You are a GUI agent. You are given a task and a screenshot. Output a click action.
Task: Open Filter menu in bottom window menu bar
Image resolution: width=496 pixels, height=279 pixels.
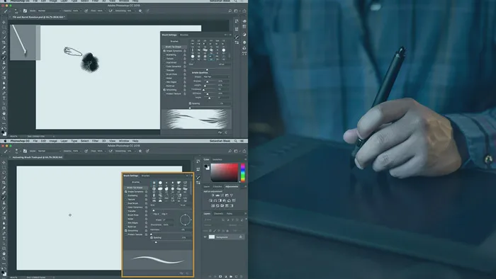coord(95,141)
